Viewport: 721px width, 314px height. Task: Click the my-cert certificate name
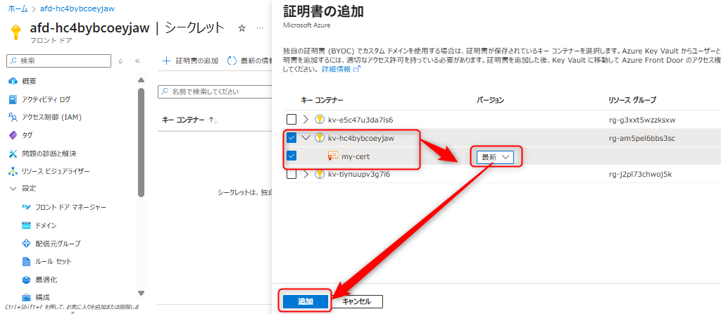356,157
